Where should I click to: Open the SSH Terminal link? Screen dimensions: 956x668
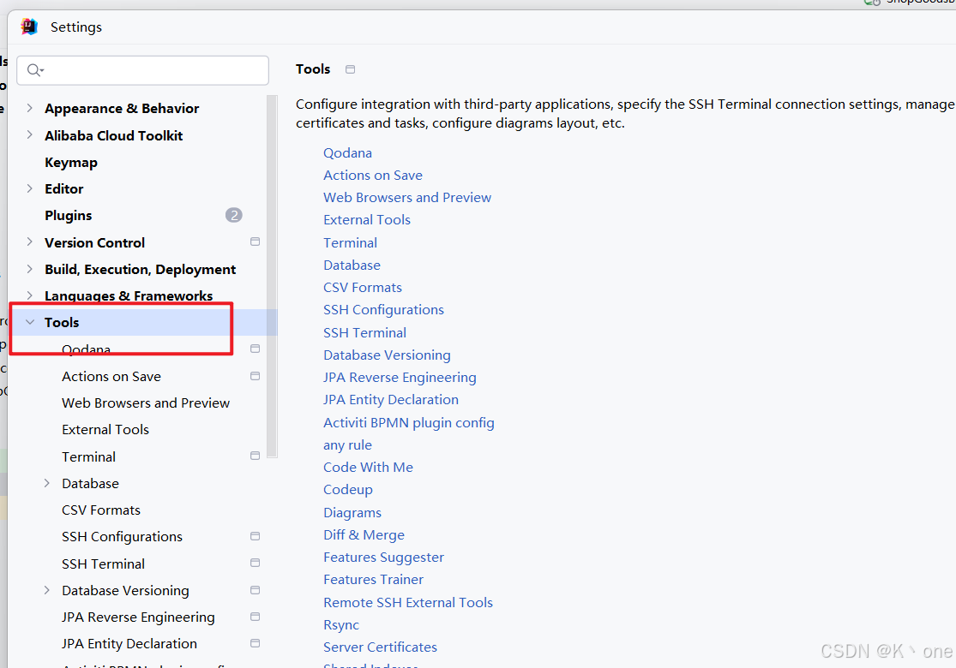pos(364,333)
